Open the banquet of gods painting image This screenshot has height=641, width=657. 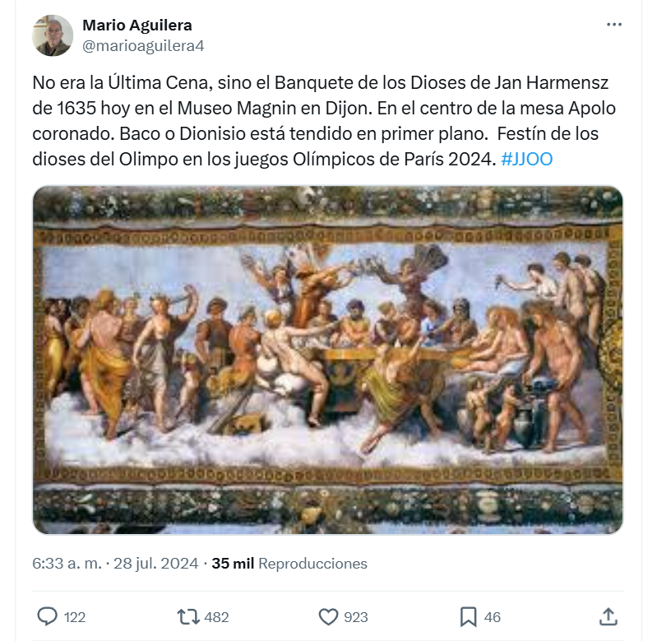click(x=327, y=360)
